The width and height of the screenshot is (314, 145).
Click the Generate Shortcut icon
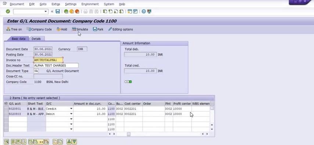pos(135,12)
